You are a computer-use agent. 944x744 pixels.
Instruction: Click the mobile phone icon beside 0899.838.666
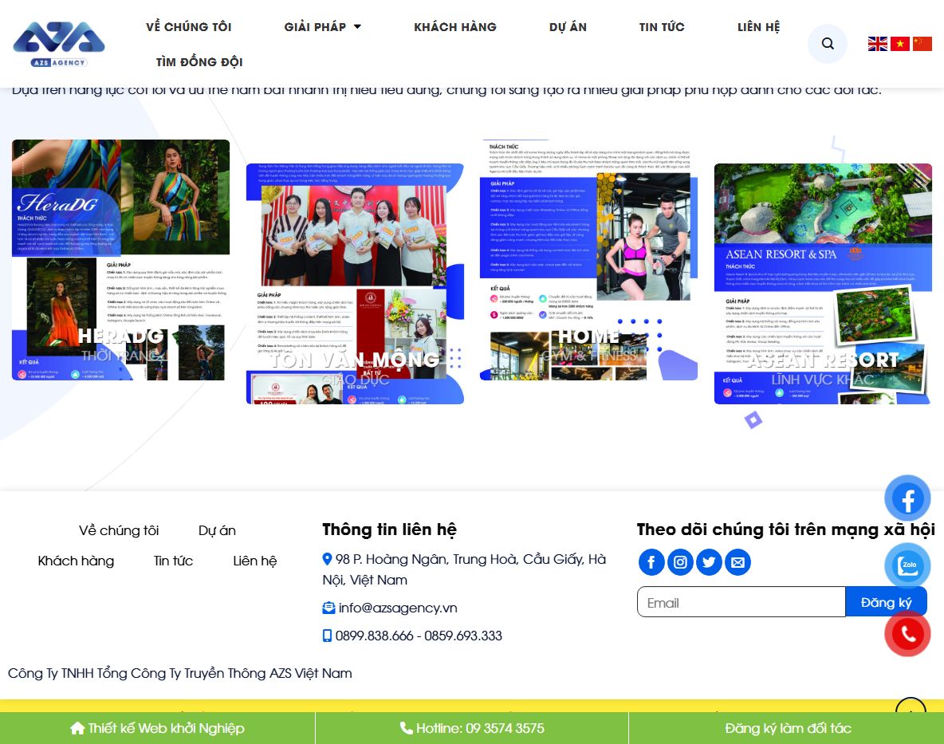(x=327, y=636)
